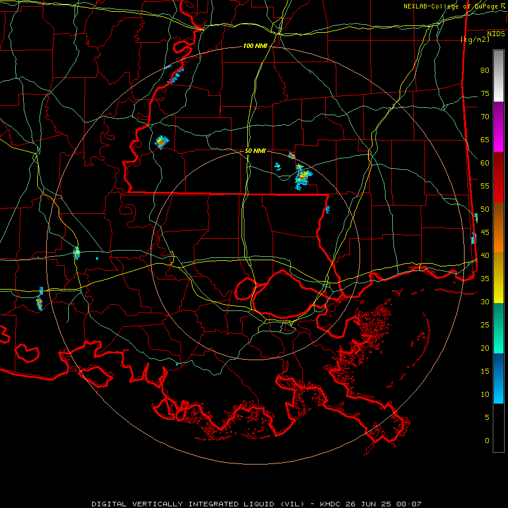This screenshot has width=508, height=508.
Task: Click the 10 value on the scale
Action: click(x=485, y=395)
